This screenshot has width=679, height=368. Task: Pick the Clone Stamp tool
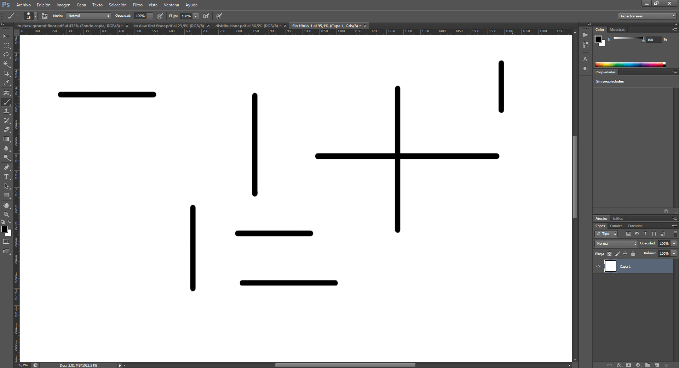(x=6, y=111)
